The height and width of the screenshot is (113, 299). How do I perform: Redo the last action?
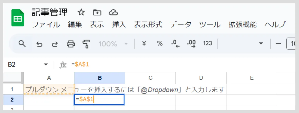(x=55, y=44)
